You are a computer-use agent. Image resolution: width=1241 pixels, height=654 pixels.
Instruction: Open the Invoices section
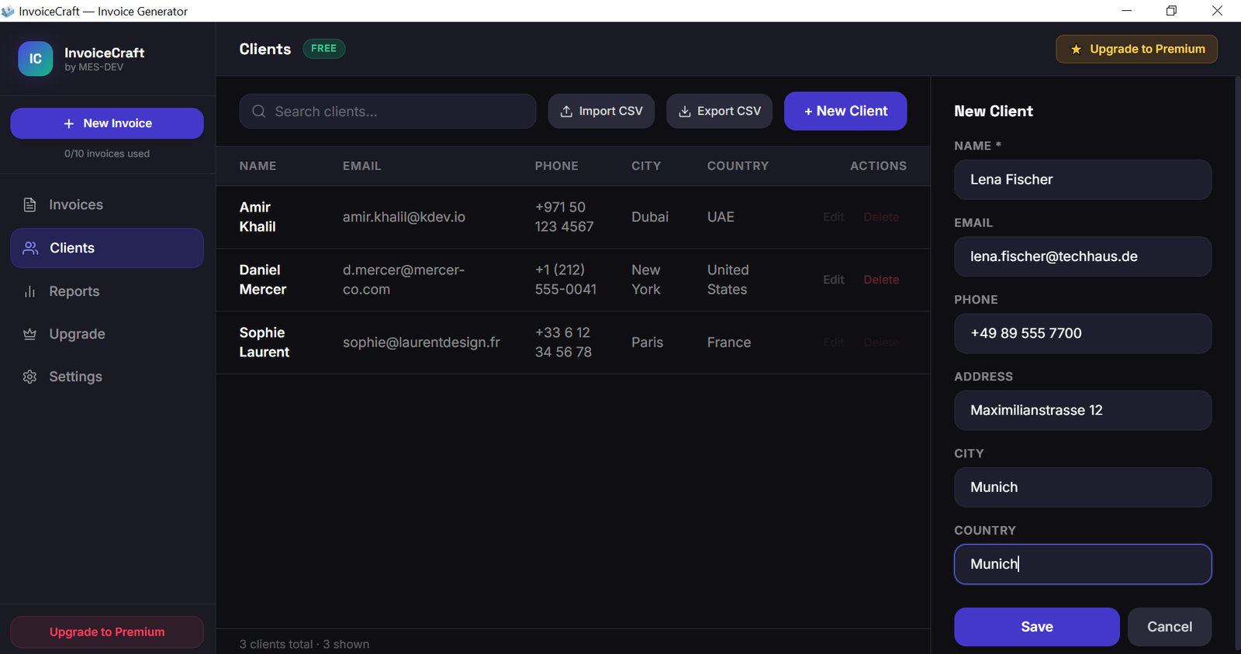(x=107, y=205)
